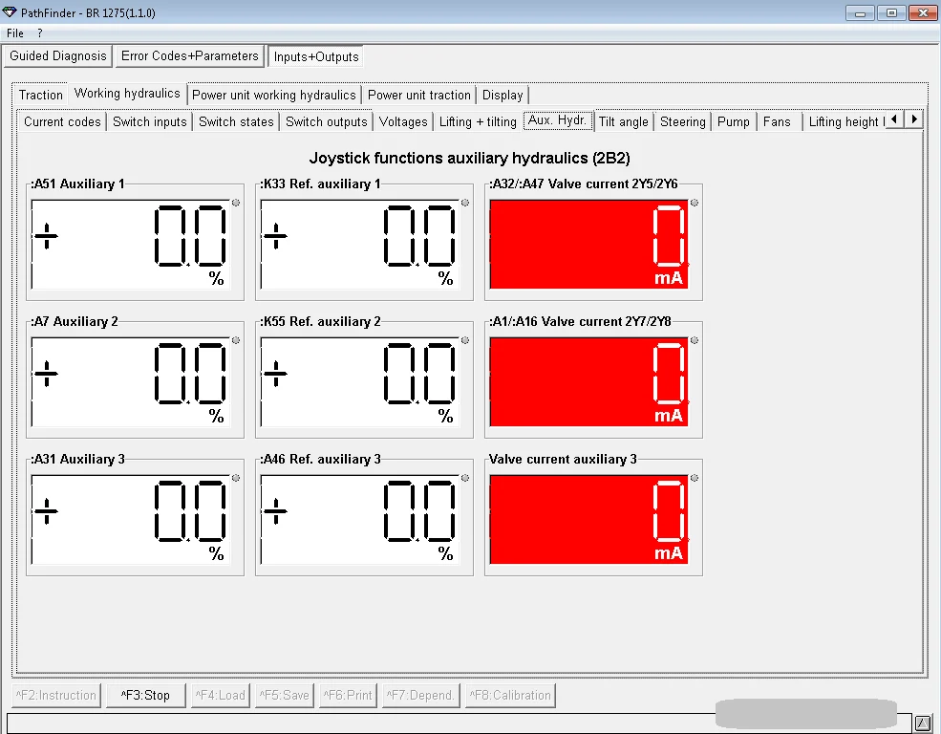
Task: Switch to the Power unit traction tab
Action: click(x=420, y=95)
